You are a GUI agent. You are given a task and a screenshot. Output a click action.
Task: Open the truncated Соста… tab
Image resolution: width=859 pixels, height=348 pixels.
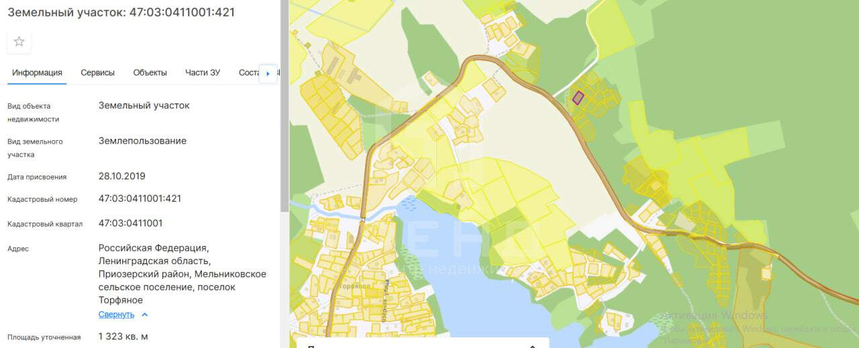click(249, 73)
